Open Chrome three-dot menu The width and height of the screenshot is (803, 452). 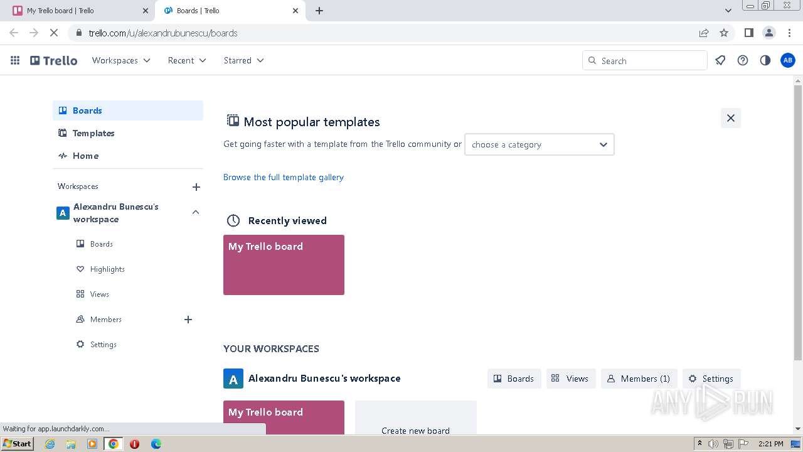click(789, 33)
